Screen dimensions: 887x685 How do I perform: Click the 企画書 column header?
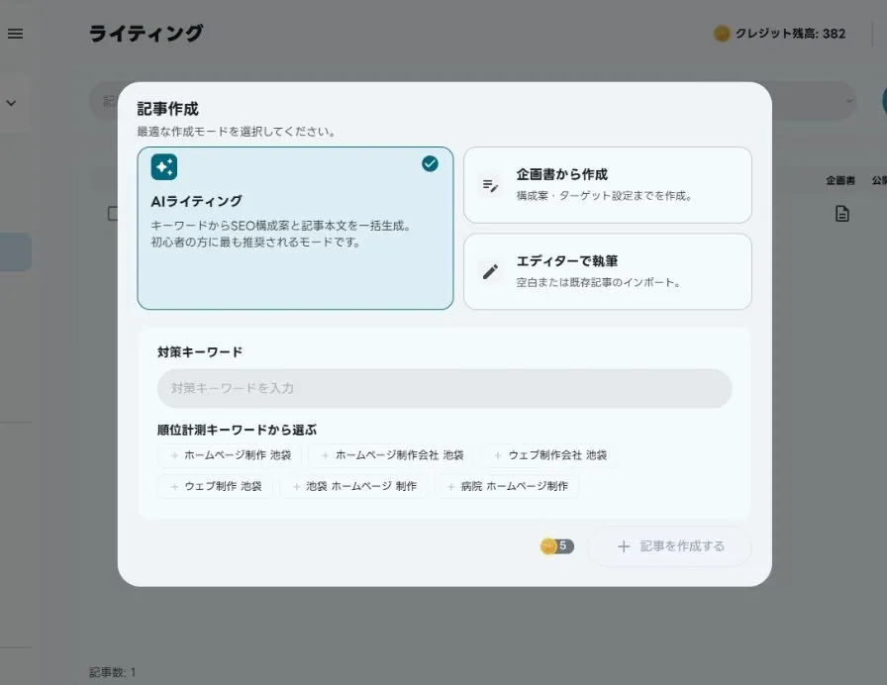click(840, 181)
